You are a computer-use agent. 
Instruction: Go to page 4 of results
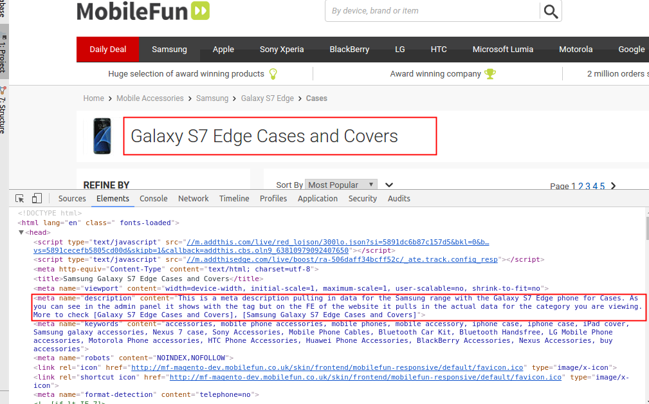click(x=595, y=187)
